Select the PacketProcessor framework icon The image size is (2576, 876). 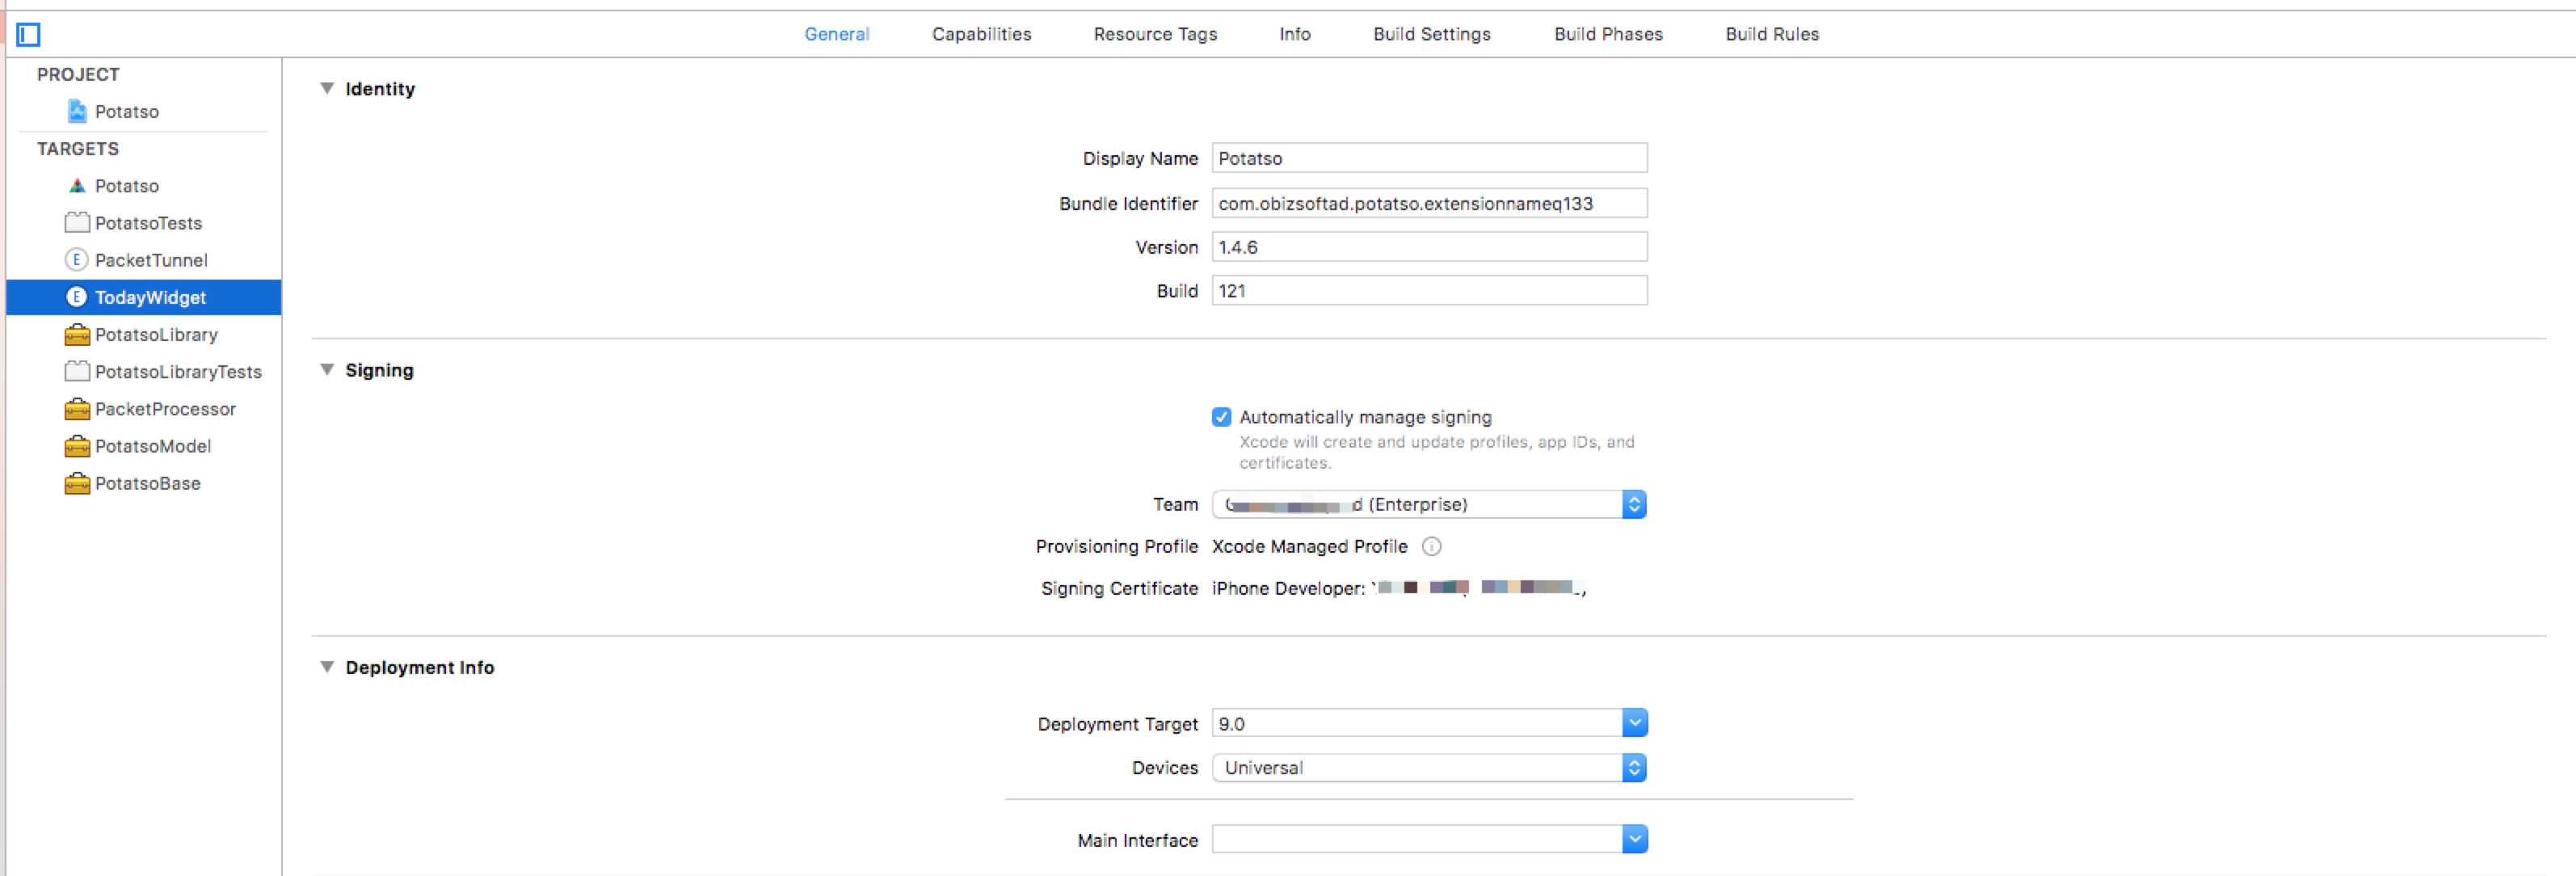77,409
